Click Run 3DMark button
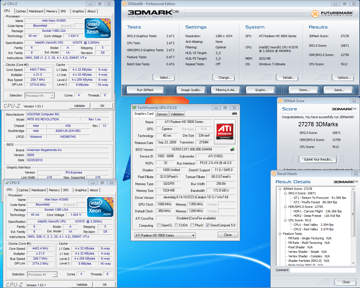Image resolution: width=360 pixels, height=288 pixels. pyautogui.click(x=145, y=90)
